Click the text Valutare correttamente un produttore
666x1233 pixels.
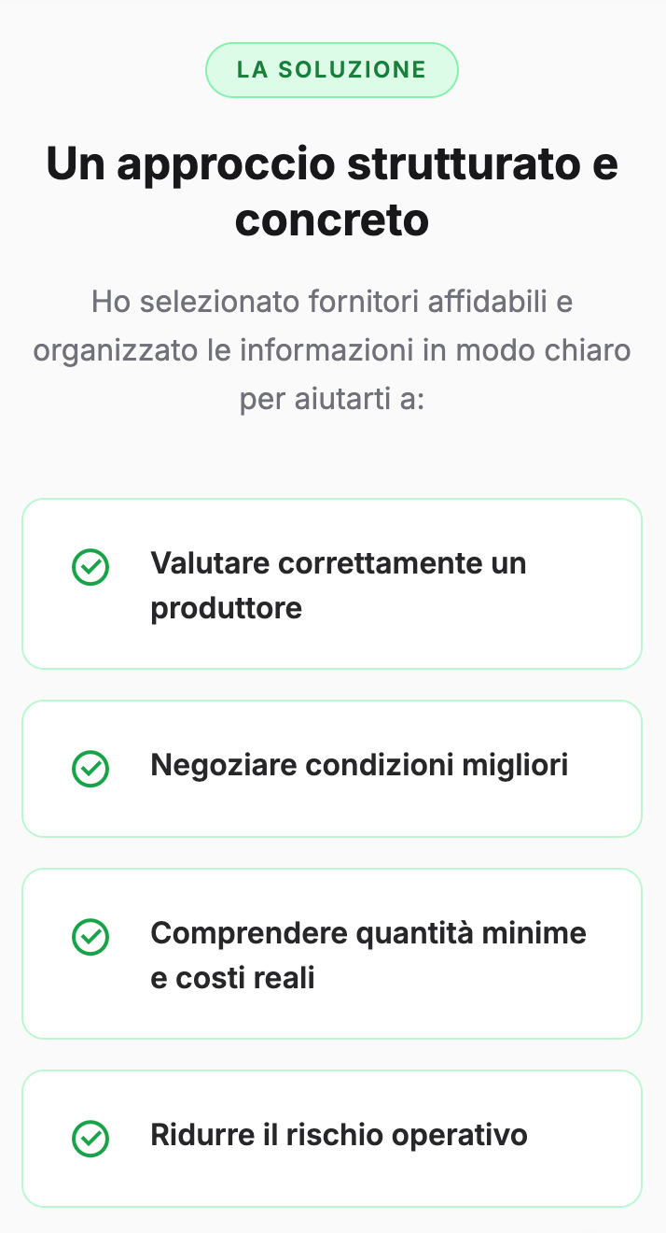pyautogui.click(x=338, y=586)
